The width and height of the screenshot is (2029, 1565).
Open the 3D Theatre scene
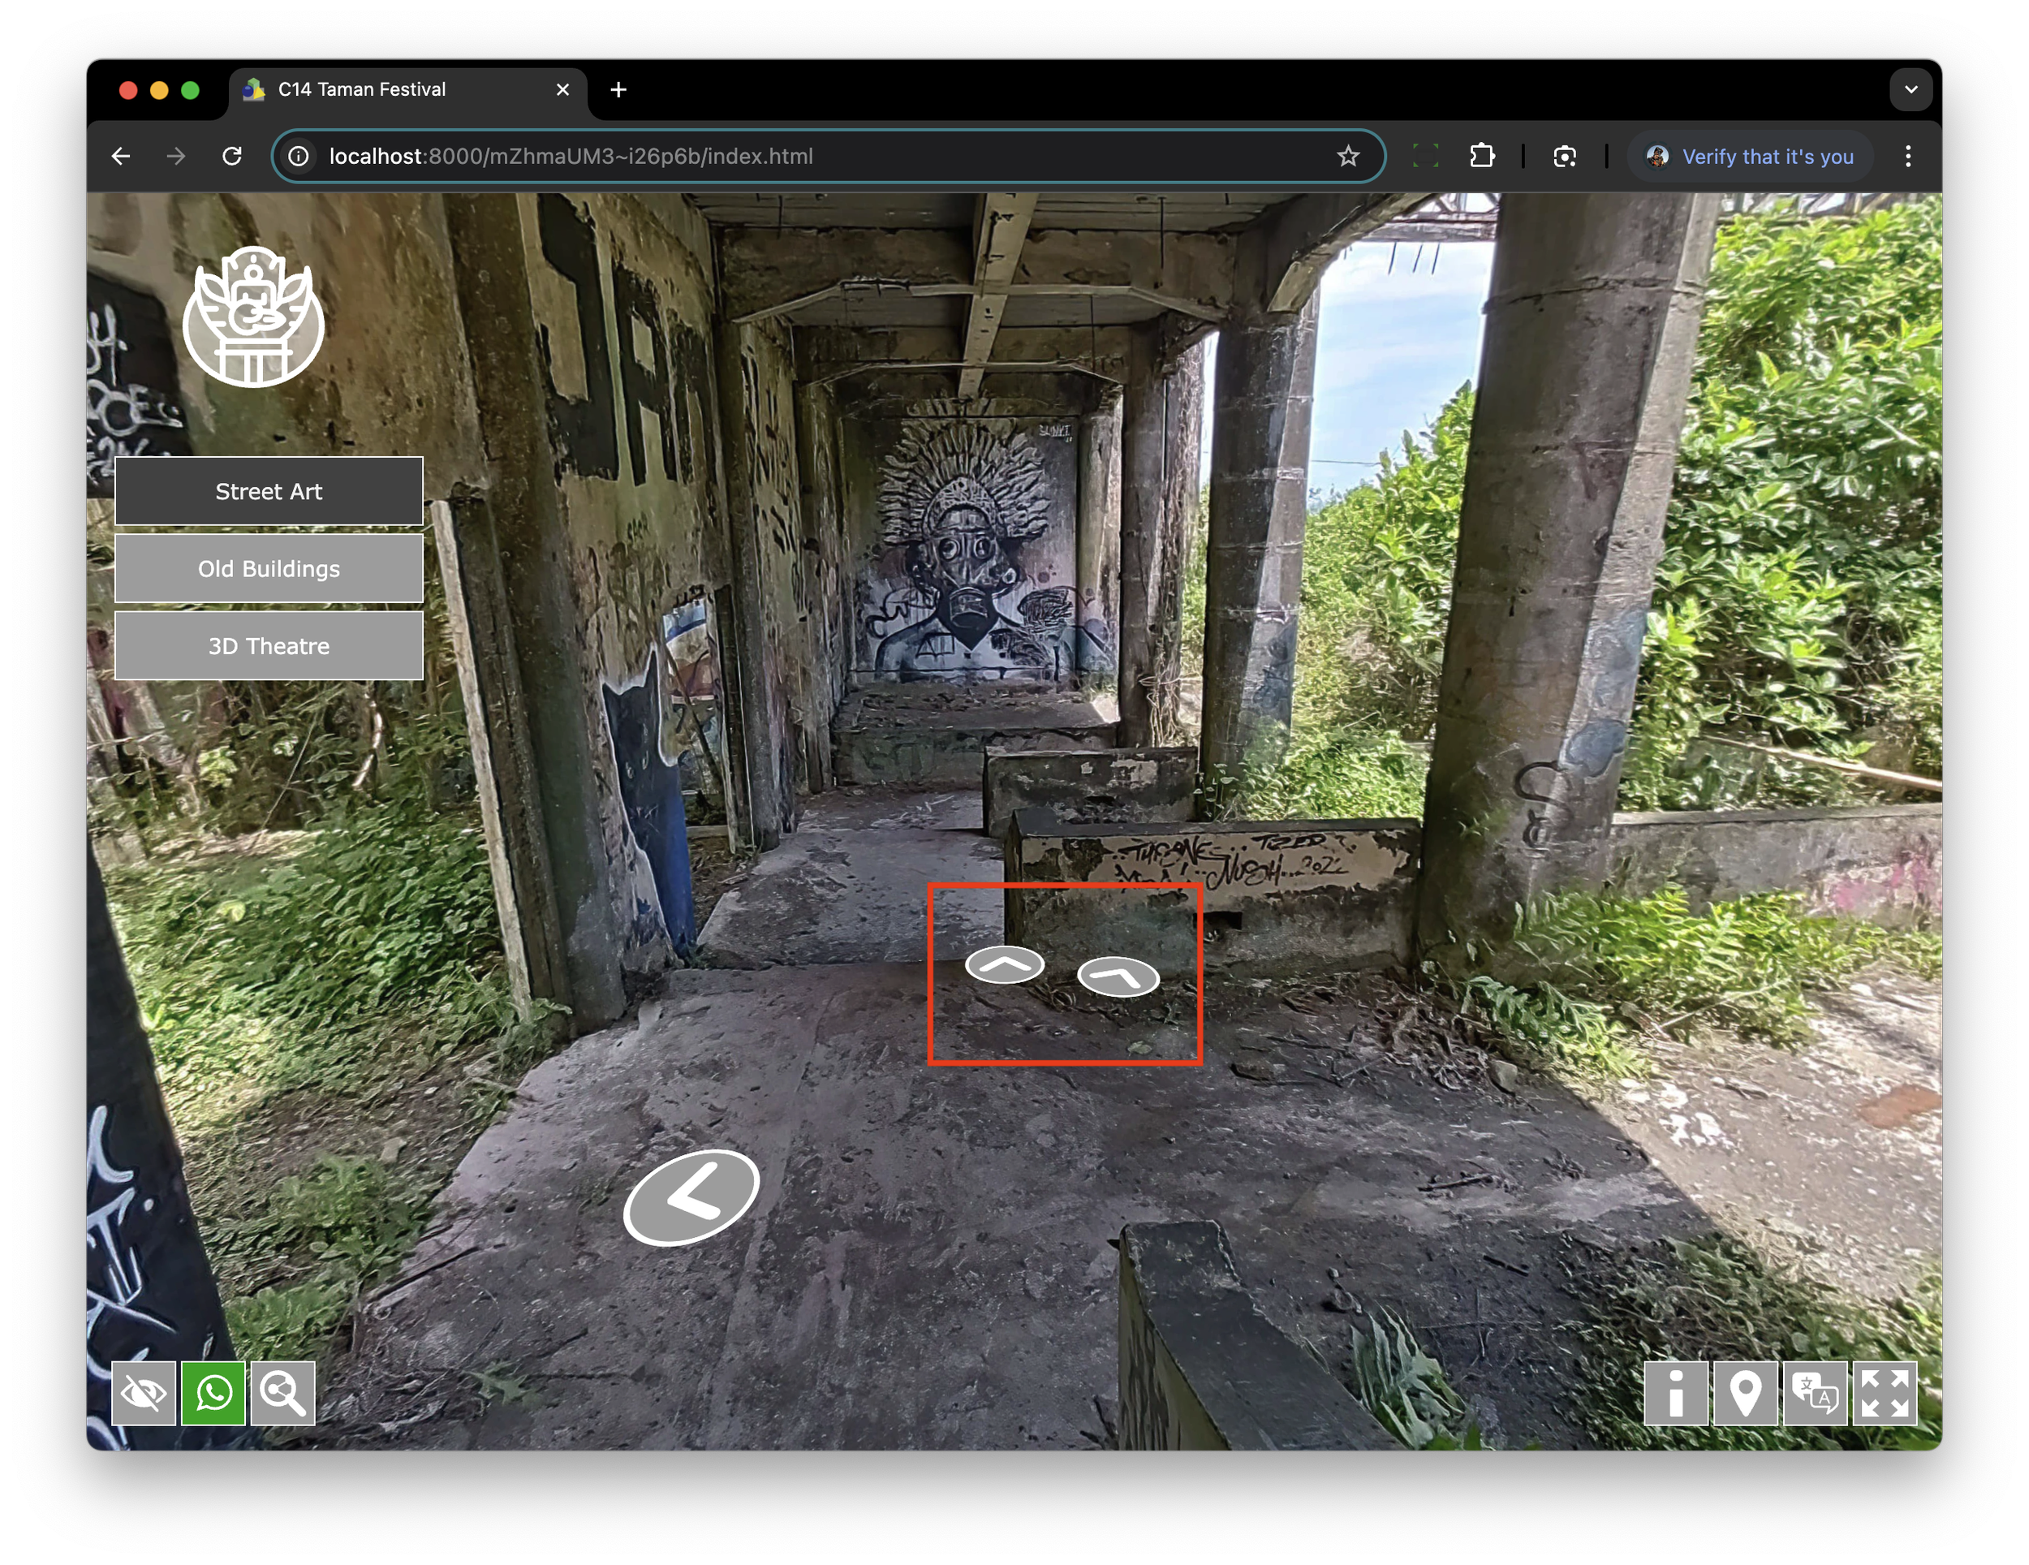pos(269,646)
